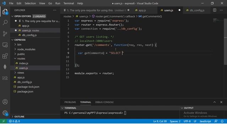This screenshot has width=227, height=128.
Task: Change language mode JavaScript
Action: click(205, 121)
